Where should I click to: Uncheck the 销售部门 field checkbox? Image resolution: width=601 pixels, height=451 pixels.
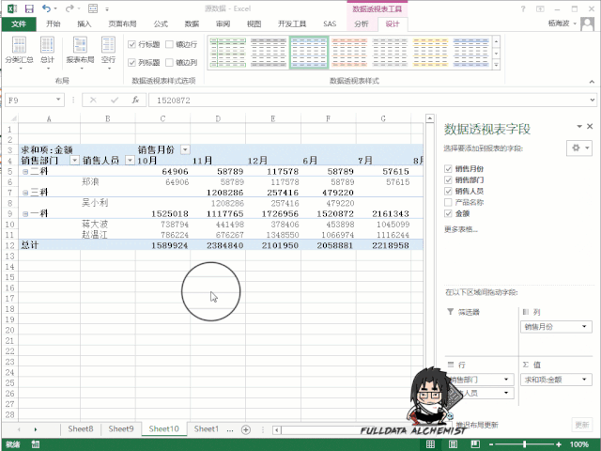pyautogui.click(x=448, y=179)
